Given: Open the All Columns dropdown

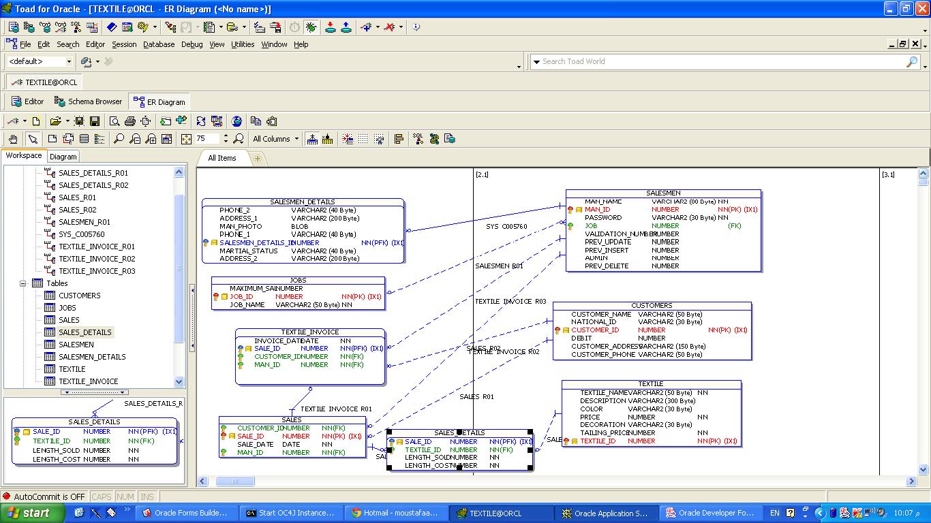Looking at the screenshot, I should [x=276, y=139].
